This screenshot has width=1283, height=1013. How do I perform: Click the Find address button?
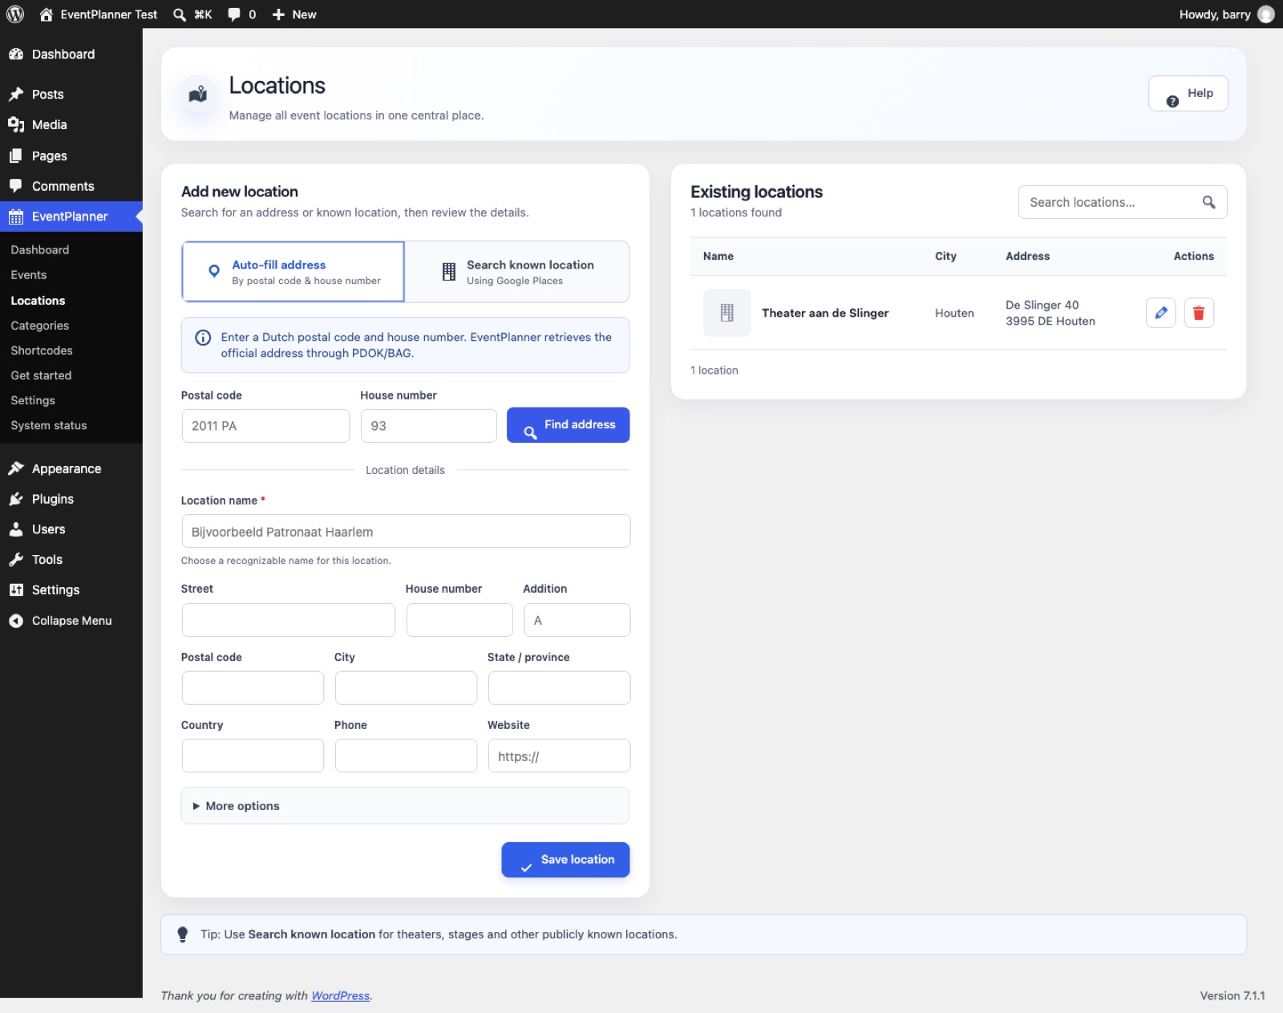[568, 425]
